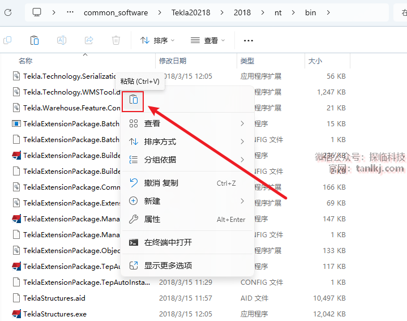Click the TeklaStructures.aid file icon
The image size is (407, 321).
tap(16, 298)
